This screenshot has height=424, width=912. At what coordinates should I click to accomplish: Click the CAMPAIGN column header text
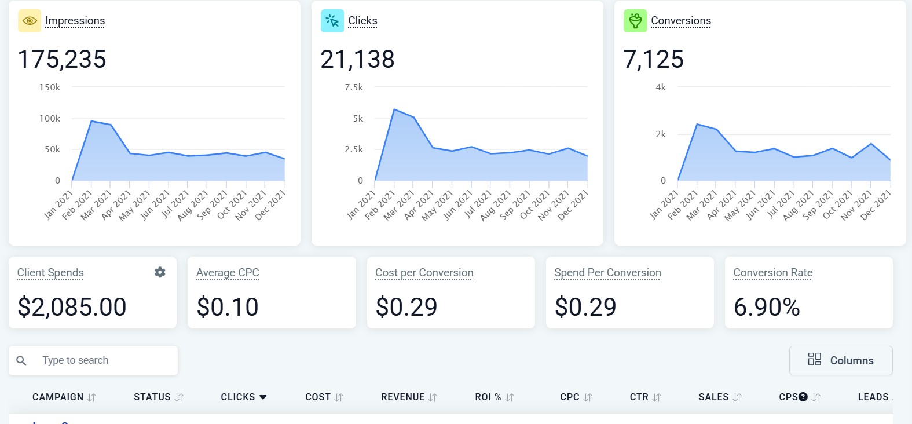pyautogui.click(x=58, y=397)
